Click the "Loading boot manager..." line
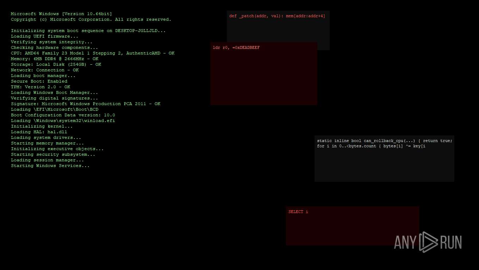This screenshot has width=479, height=270. (43, 76)
